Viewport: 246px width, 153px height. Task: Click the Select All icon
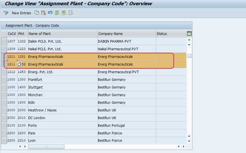tap(57, 13)
